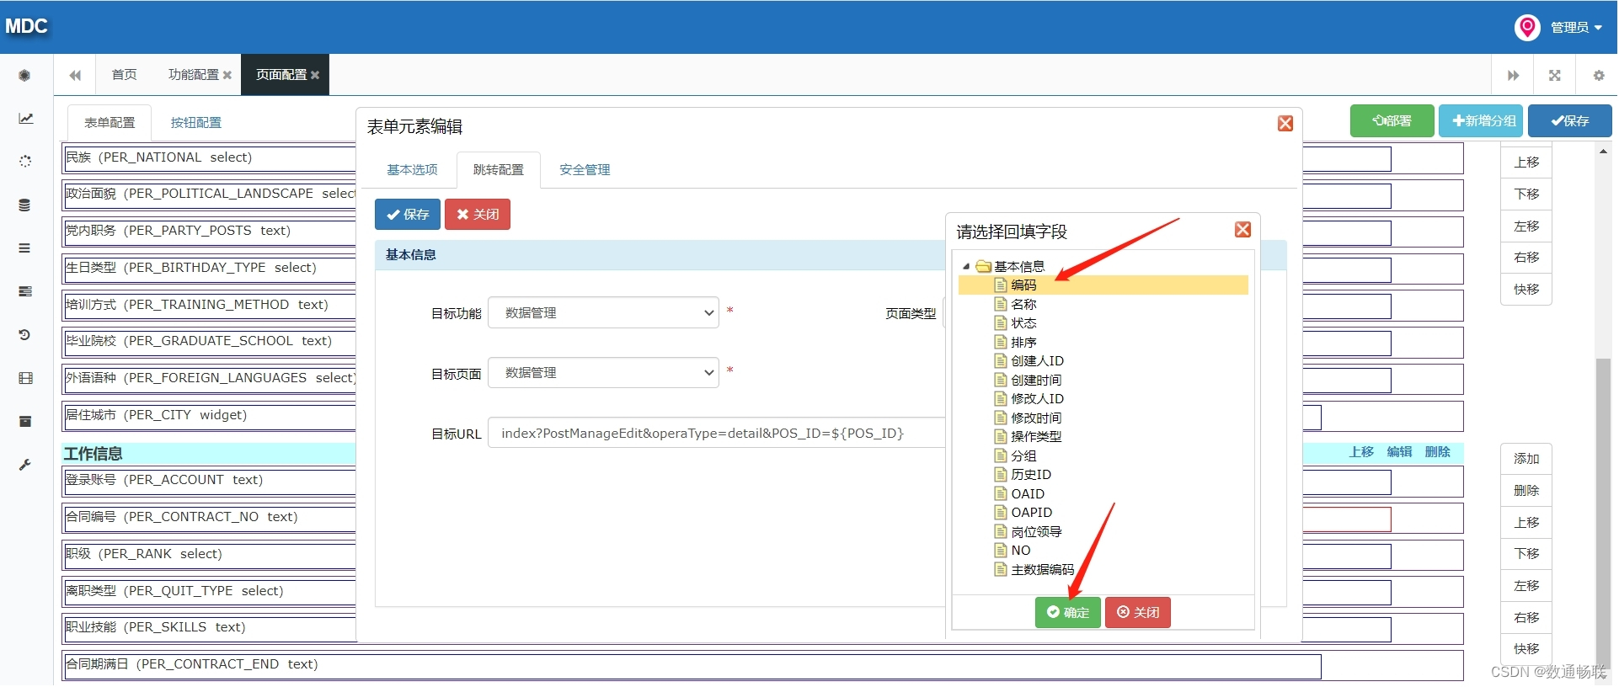1619x687 pixels.
Task: Select the 状态 tree field
Action: pos(1023,323)
